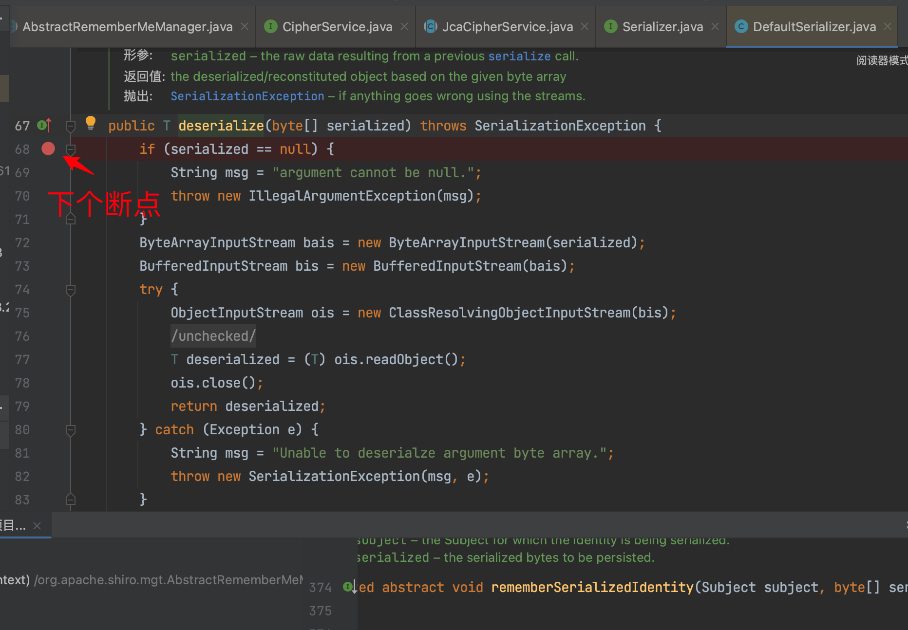Click IllegalArgumentException on line 70
The height and width of the screenshot is (630, 908).
point(342,196)
